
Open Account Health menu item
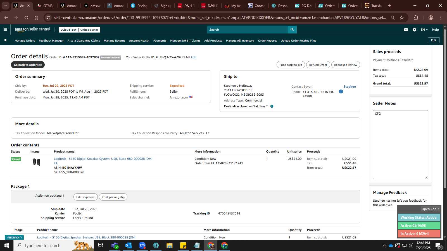coord(139,41)
